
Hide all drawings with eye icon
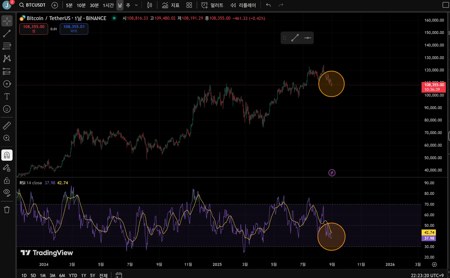(x=7, y=193)
